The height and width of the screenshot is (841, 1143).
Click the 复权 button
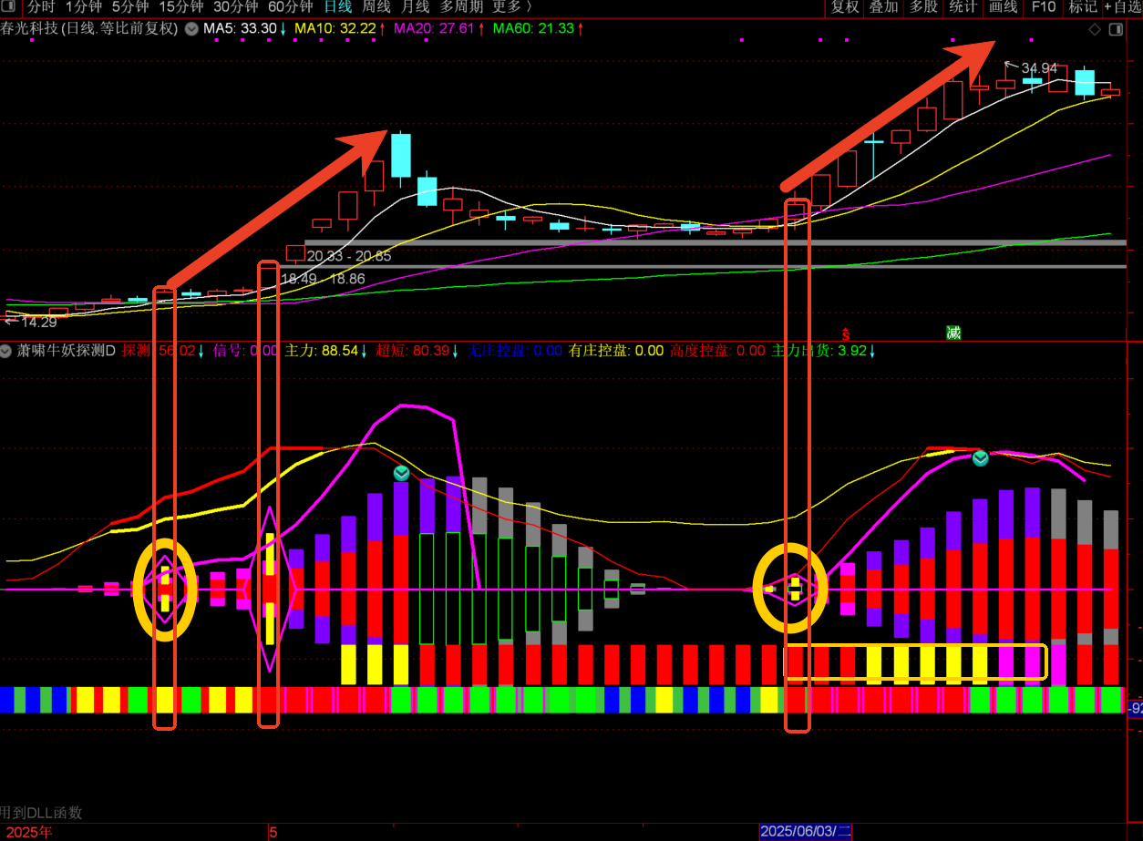845,7
